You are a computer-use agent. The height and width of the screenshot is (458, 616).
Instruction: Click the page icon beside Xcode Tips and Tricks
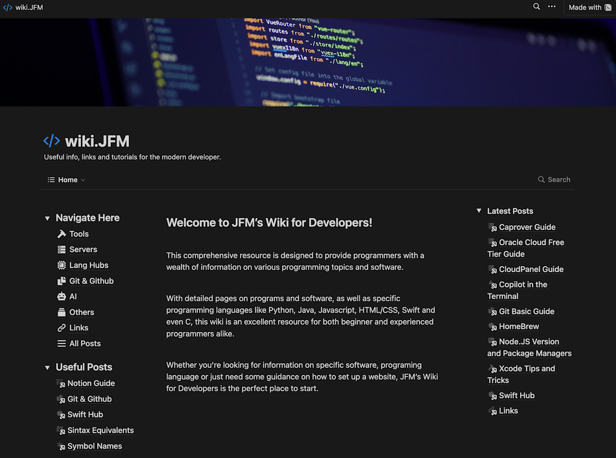[x=492, y=369]
